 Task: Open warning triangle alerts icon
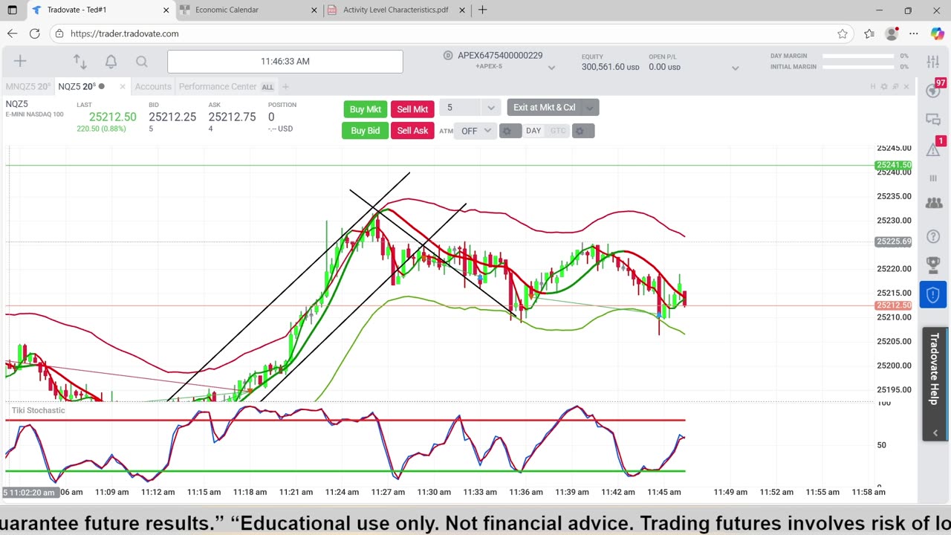tap(933, 149)
